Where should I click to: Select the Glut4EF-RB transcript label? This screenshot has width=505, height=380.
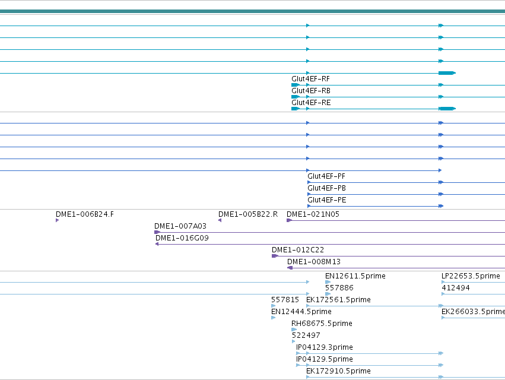[311, 91]
